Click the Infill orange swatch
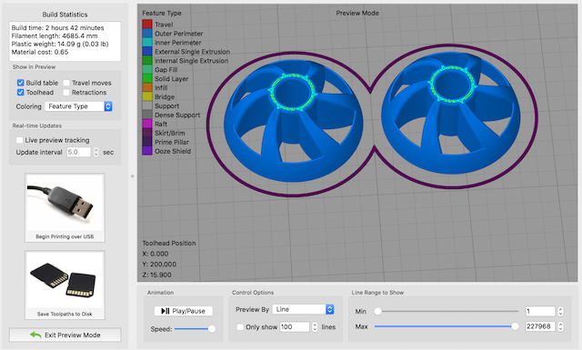The width and height of the screenshot is (582, 350). 147,87
